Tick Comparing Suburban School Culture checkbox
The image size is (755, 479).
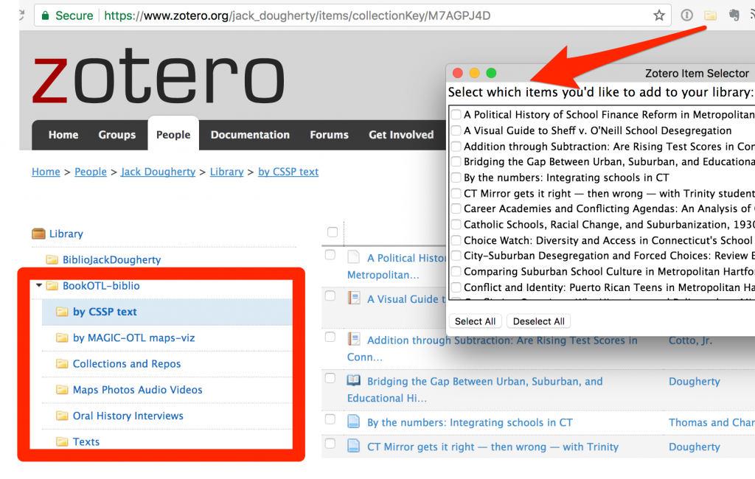point(456,271)
